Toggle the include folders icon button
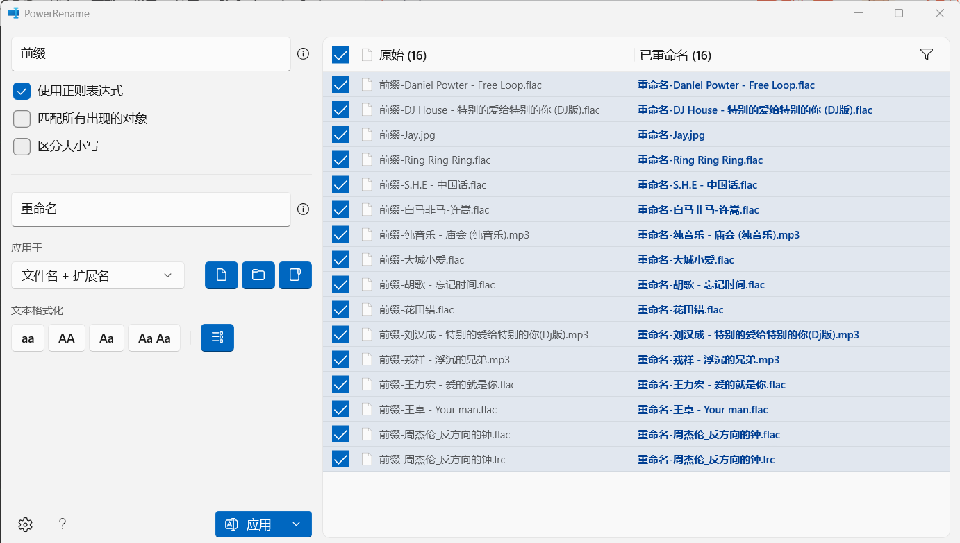The width and height of the screenshot is (960, 543). pyautogui.click(x=258, y=275)
